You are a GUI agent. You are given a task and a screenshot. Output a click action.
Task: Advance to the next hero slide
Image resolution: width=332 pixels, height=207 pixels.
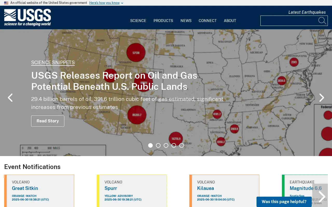coord(322,98)
